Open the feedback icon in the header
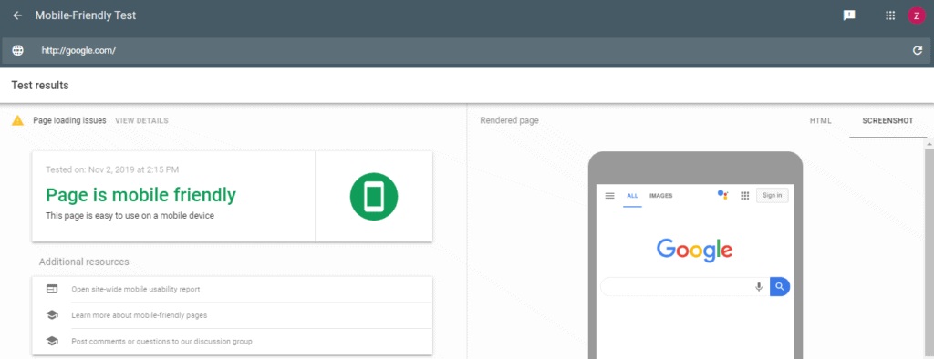Viewport: 934px width, 359px height. 849,15
